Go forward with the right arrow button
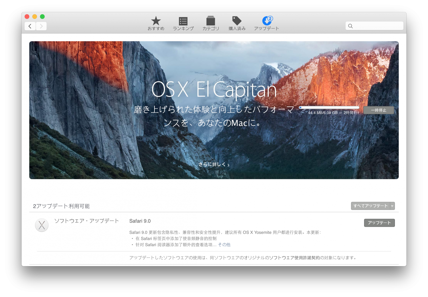This screenshot has width=428, height=297. click(x=41, y=26)
